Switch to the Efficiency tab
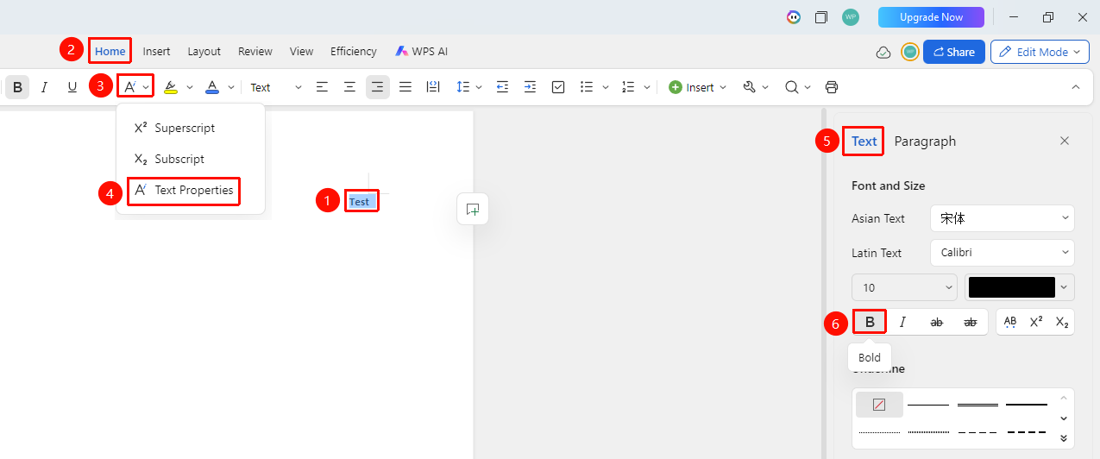The height and width of the screenshot is (459, 1100). pos(354,51)
